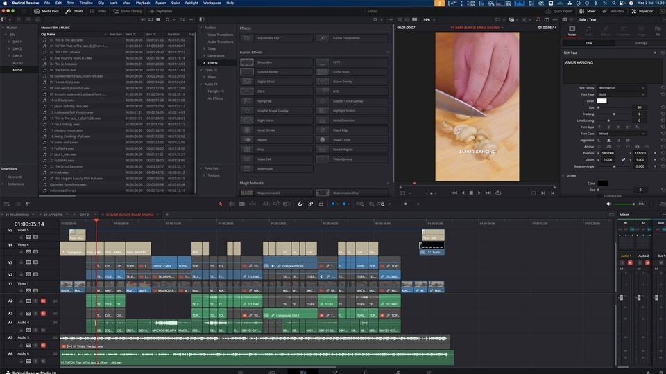Click the blue Flag icon

(333, 204)
